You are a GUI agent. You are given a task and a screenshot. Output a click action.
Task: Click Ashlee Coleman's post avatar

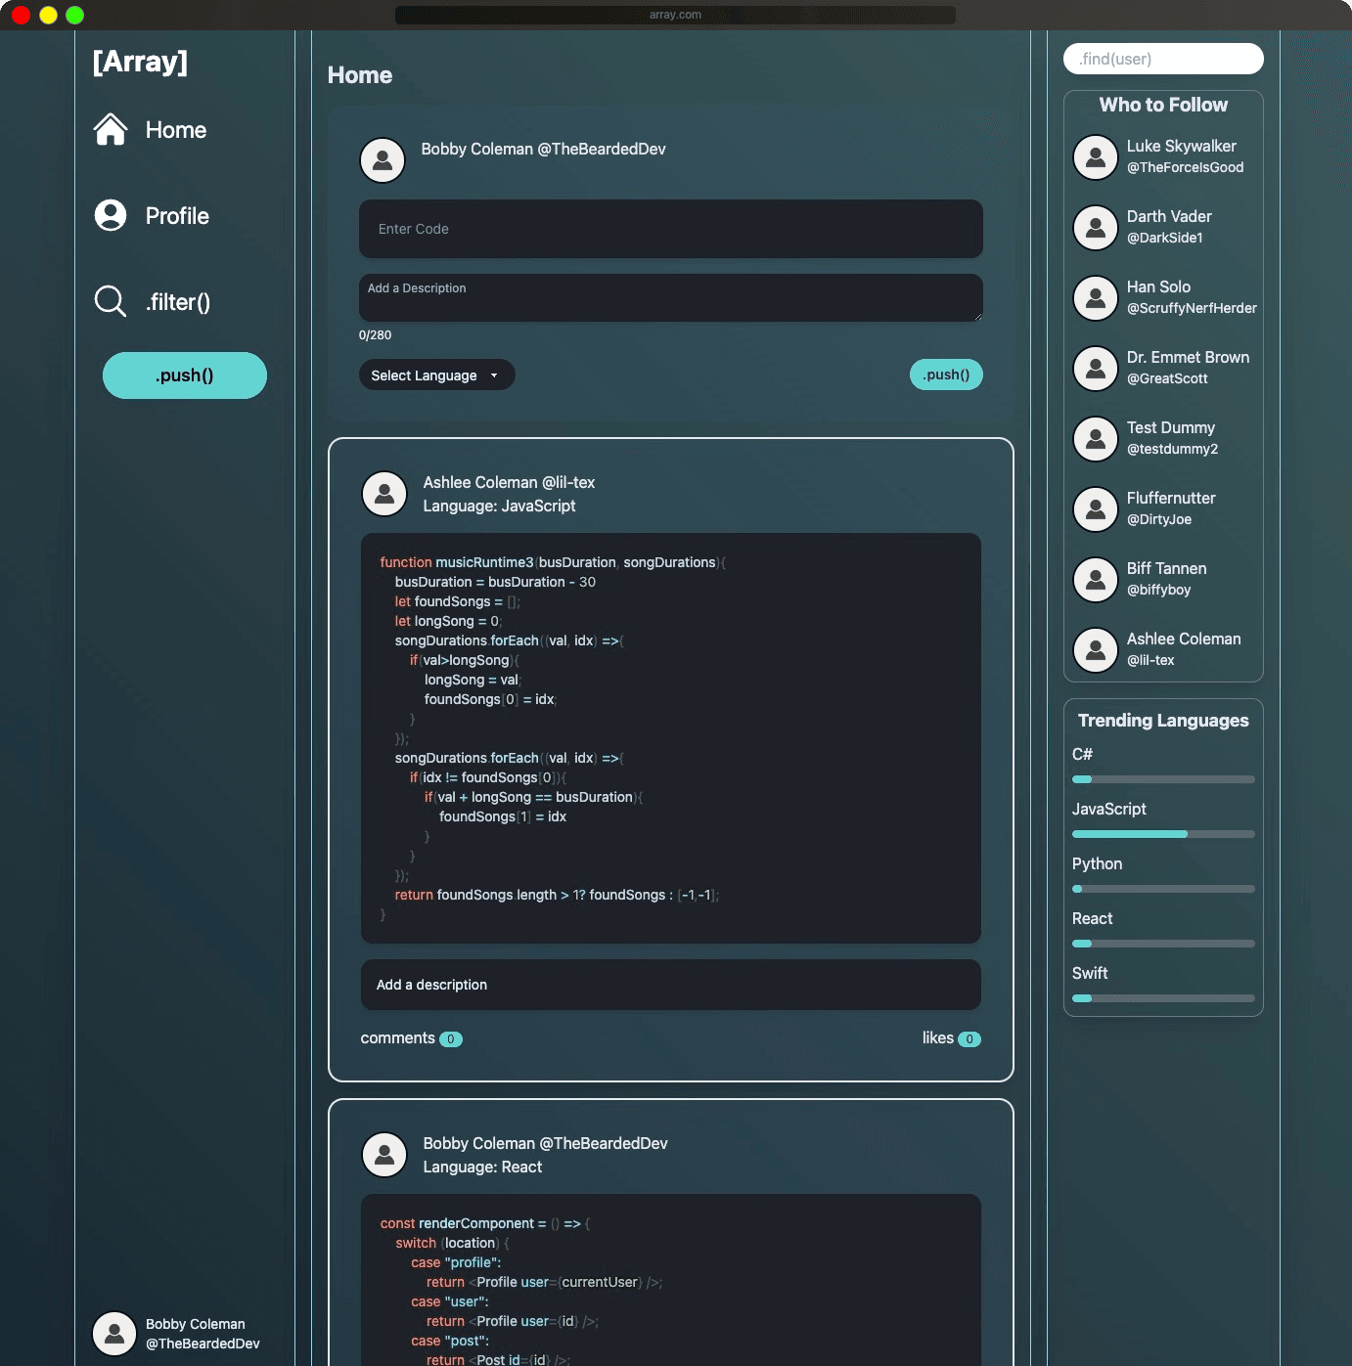click(384, 494)
